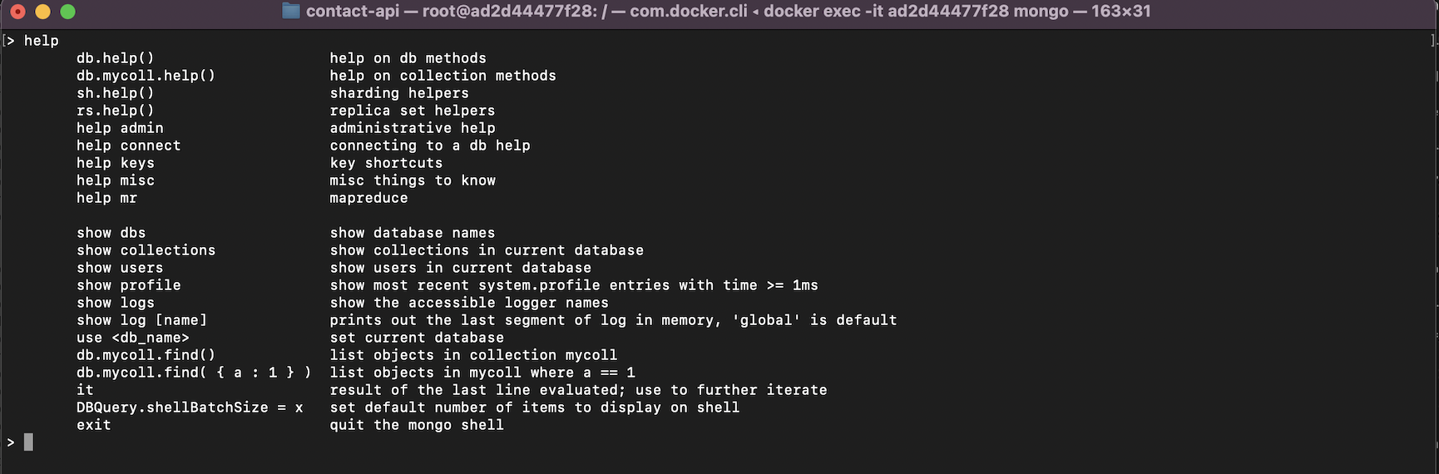Click the "db.mycoll.help()" command text
The image size is (1439, 474).
146,76
